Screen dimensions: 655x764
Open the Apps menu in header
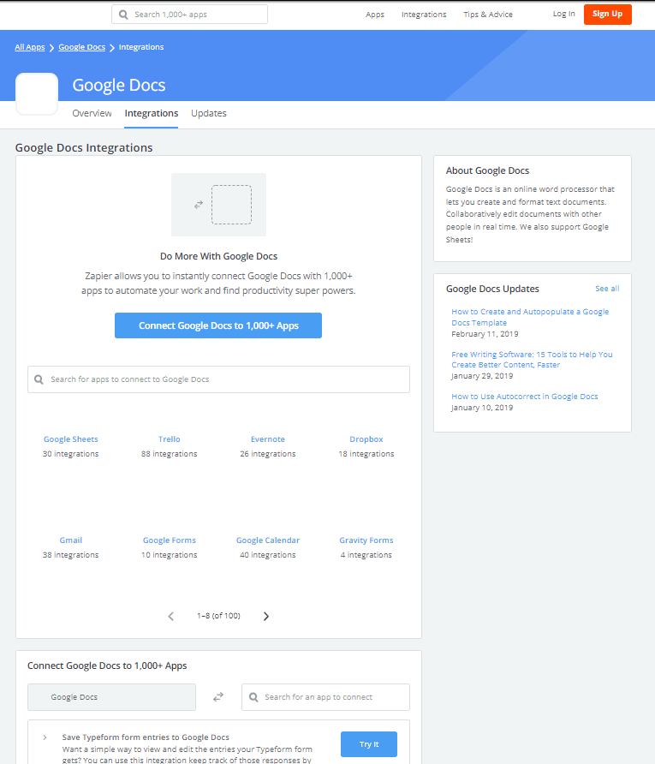375,15
